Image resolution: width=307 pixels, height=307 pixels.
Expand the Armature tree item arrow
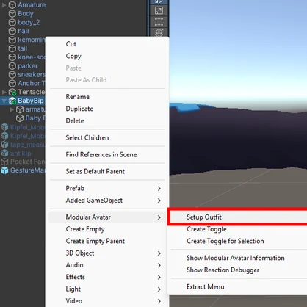[x=4, y=5]
